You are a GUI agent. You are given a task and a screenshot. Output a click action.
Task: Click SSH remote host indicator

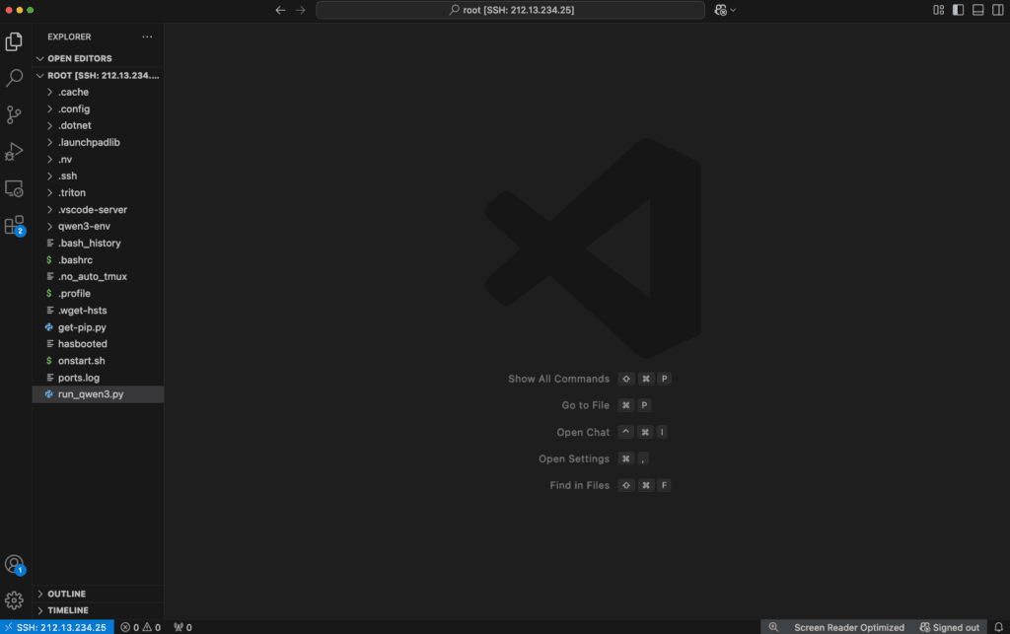[x=56, y=627]
